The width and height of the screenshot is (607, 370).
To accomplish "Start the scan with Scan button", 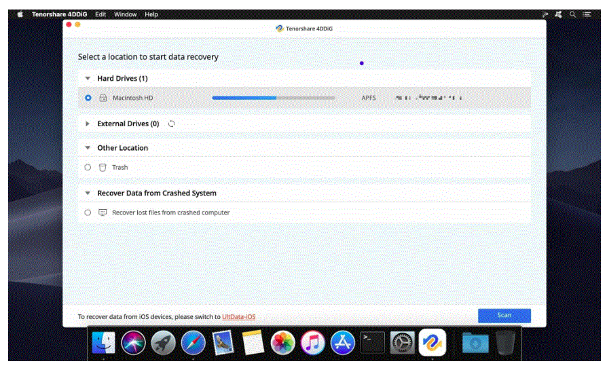I will coord(504,316).
